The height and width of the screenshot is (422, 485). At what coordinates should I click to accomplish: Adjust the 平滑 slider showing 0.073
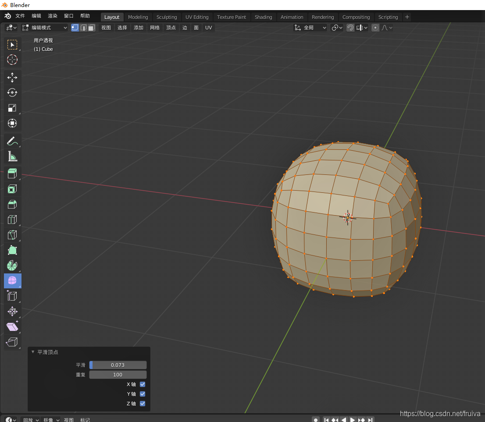pos(118,365)
